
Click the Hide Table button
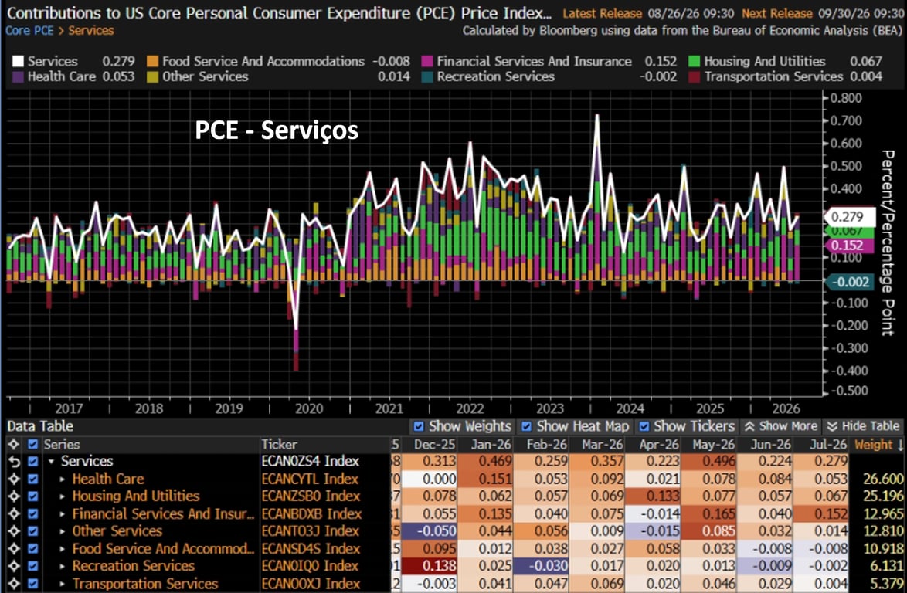863,426
